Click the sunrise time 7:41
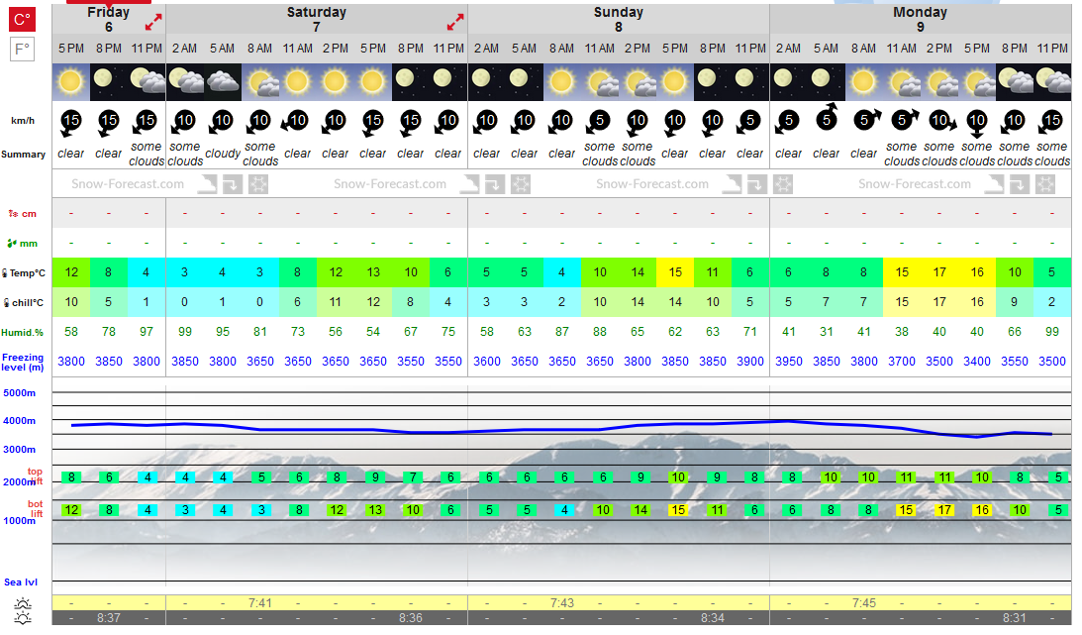The image size is (1082, 635). 260,603
